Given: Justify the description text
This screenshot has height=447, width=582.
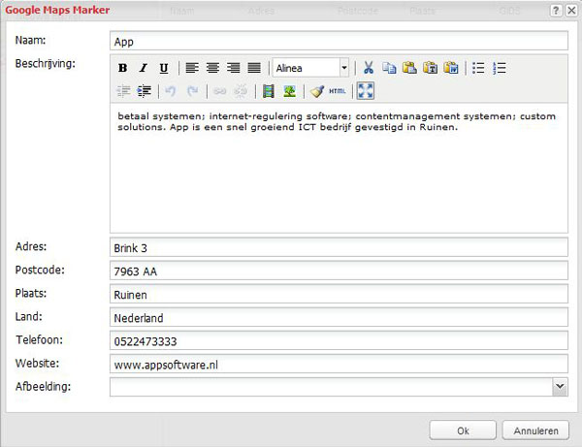Looking at the screenshot, I should click(x=254, y=68).
